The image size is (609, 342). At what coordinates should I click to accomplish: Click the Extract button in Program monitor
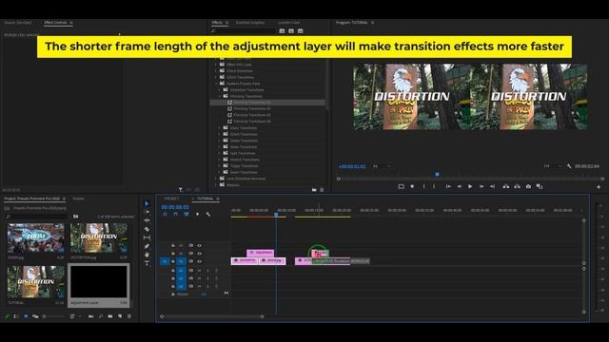[517, 186]
